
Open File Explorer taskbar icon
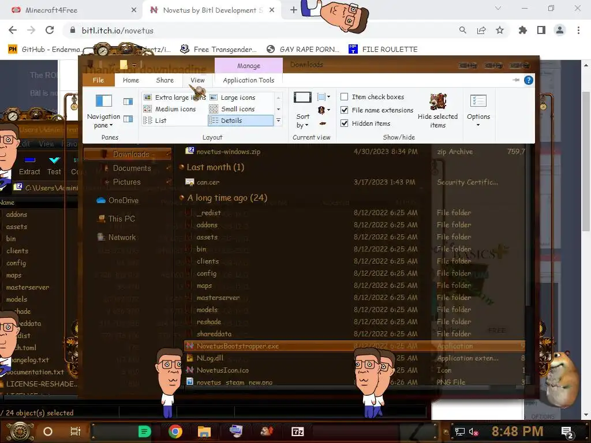click(x=204, y=431)
